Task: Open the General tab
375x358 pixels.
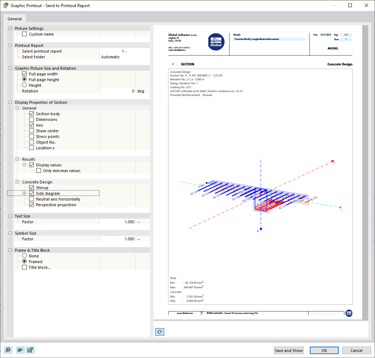Action: coord(15,19)
